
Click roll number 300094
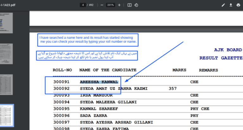click(61, 102)
